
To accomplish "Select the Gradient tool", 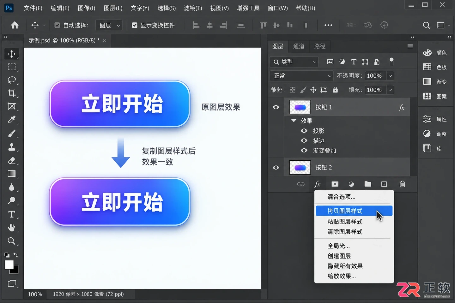I will pyautogui.click(x=12, y=174).
